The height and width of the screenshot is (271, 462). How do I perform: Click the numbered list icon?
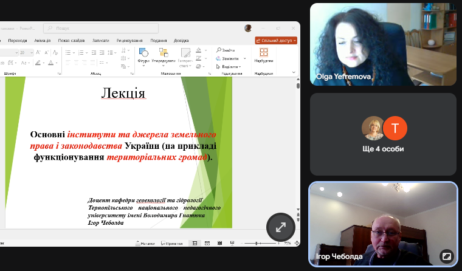pyautogui.click(x=81, y=53)
